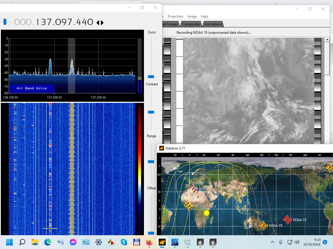Switch to the Animations tab
333x249 pixels.
(213, 24)
